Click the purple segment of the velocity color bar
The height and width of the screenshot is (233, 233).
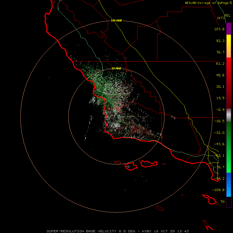229,29
